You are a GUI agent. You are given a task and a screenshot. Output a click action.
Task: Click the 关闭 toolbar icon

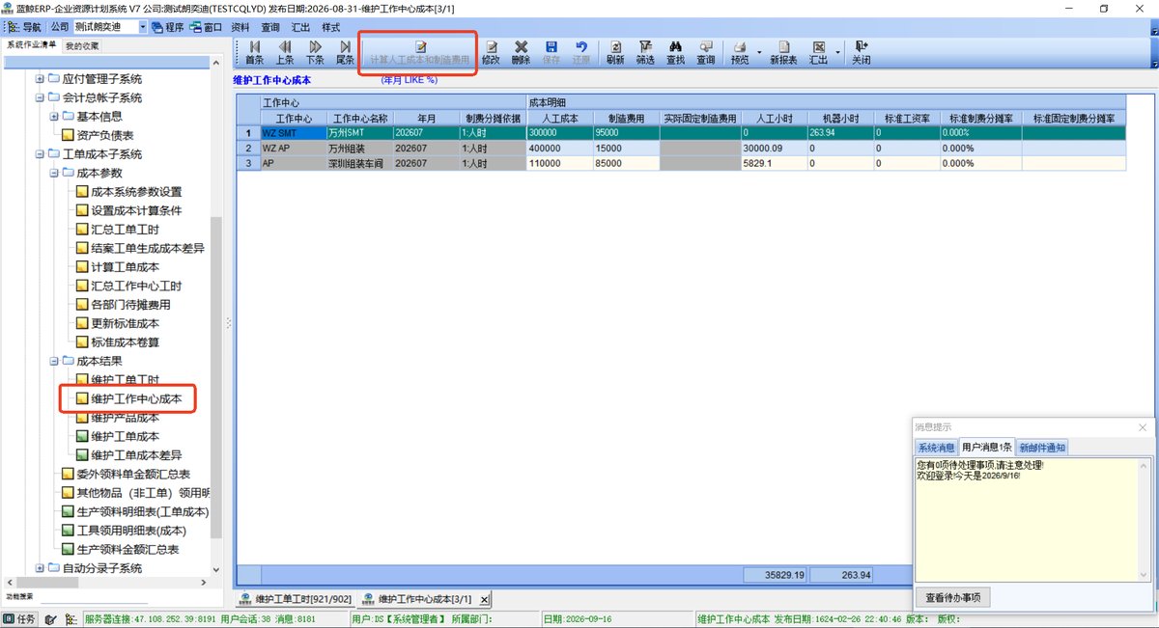[x=861, y=52]
